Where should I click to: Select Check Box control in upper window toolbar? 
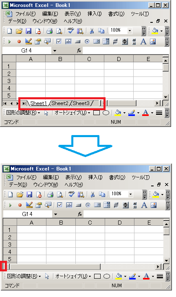[x=59, y=41]
